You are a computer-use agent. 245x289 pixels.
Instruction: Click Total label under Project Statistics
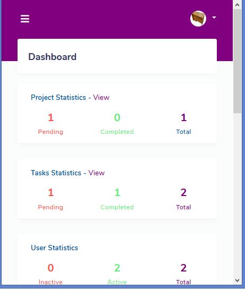183,132
